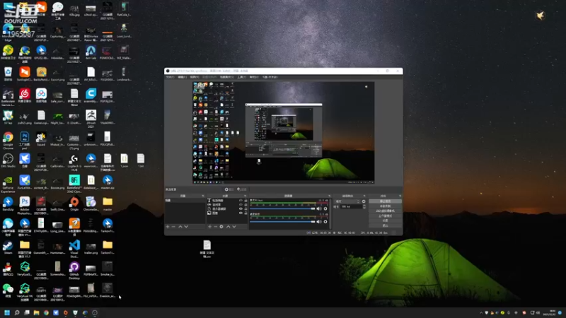
Task: Click the OBS preview canvas
Action: click(x=284, y=133)
